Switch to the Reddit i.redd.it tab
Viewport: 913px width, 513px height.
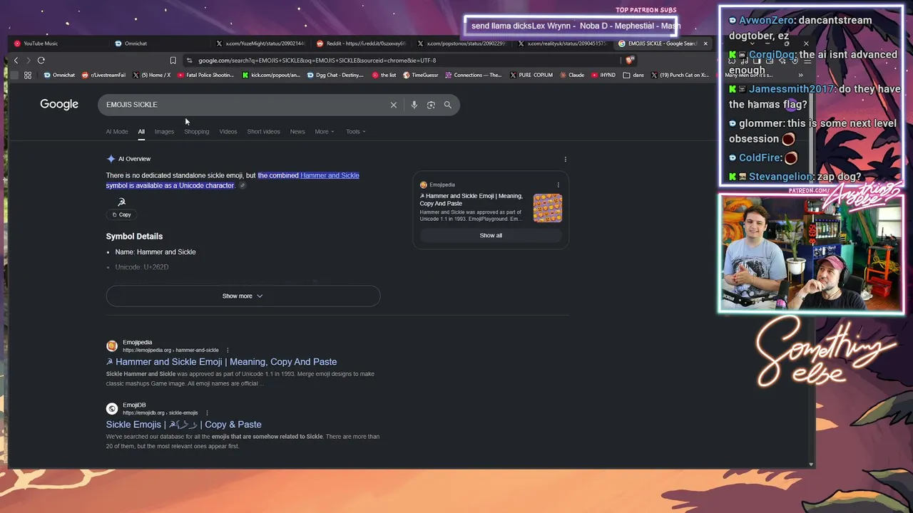(x=361, y=43)
